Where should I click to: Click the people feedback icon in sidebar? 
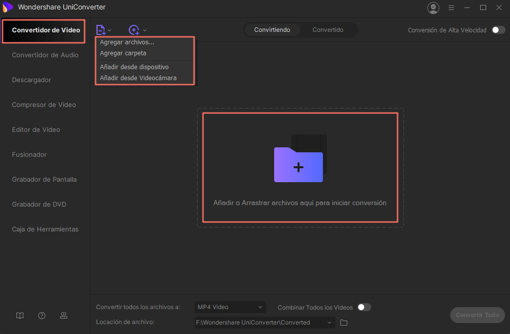(63, 316)
